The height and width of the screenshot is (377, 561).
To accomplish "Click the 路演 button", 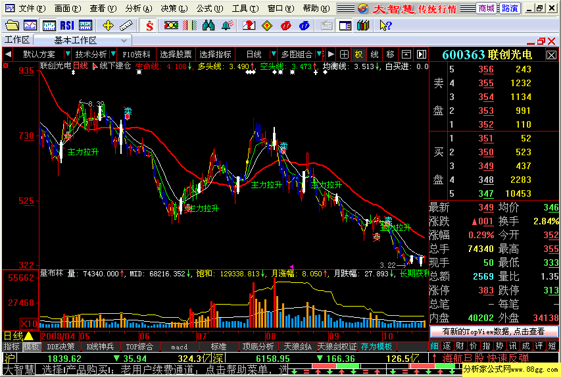I will point(510,9).
